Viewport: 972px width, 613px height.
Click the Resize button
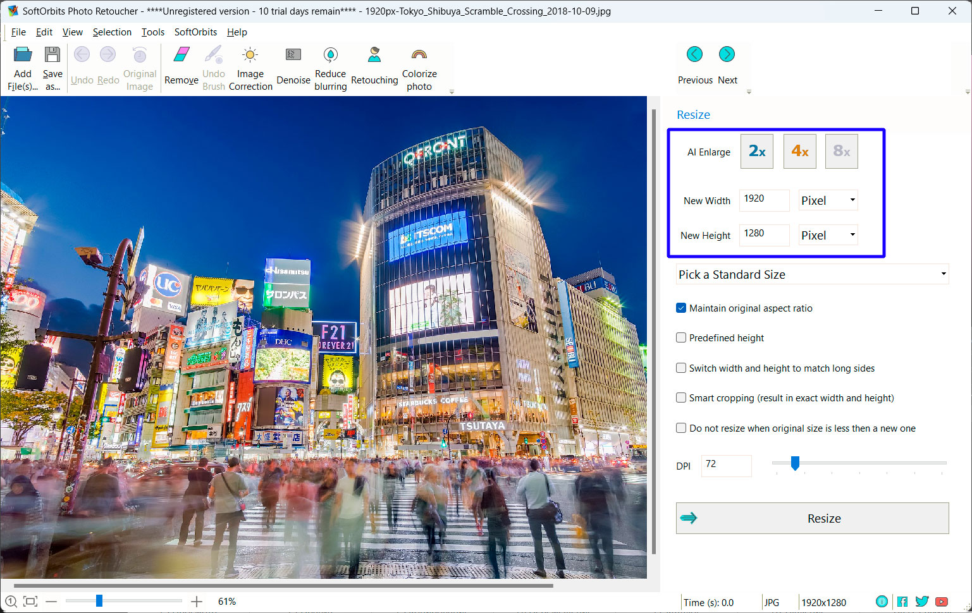[x=812, y=518]
